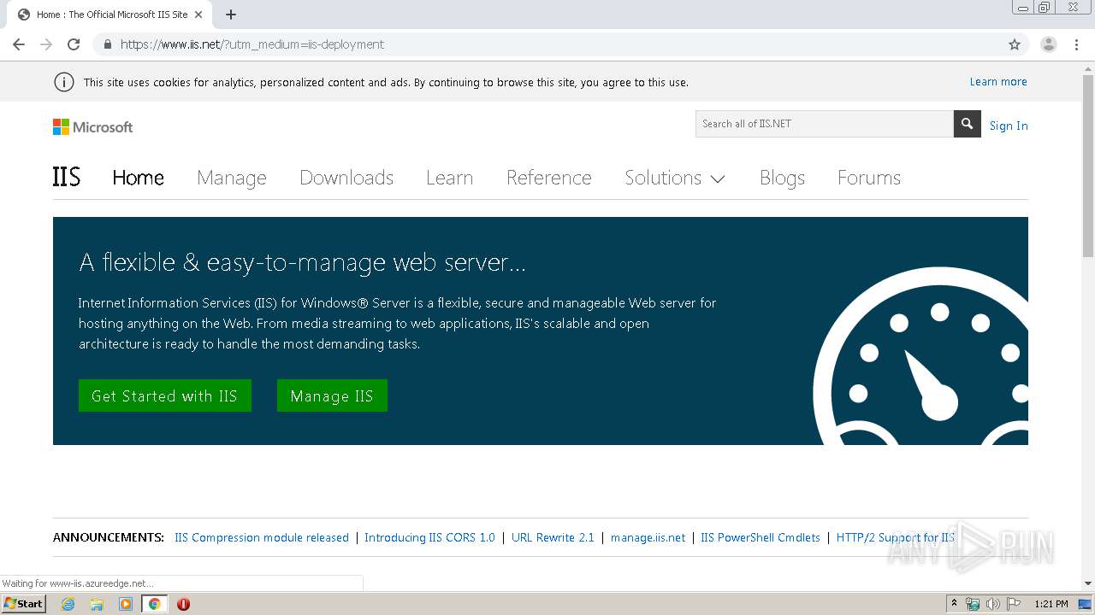Show hidden system tray icons
Image resolution: width=1095 pixels, height=615 pixels.
(x=955, y=604)
